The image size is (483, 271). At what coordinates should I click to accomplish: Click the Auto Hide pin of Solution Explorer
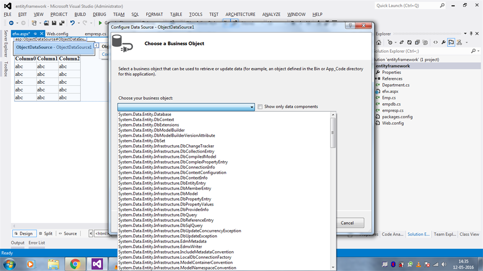click(471, 33)
